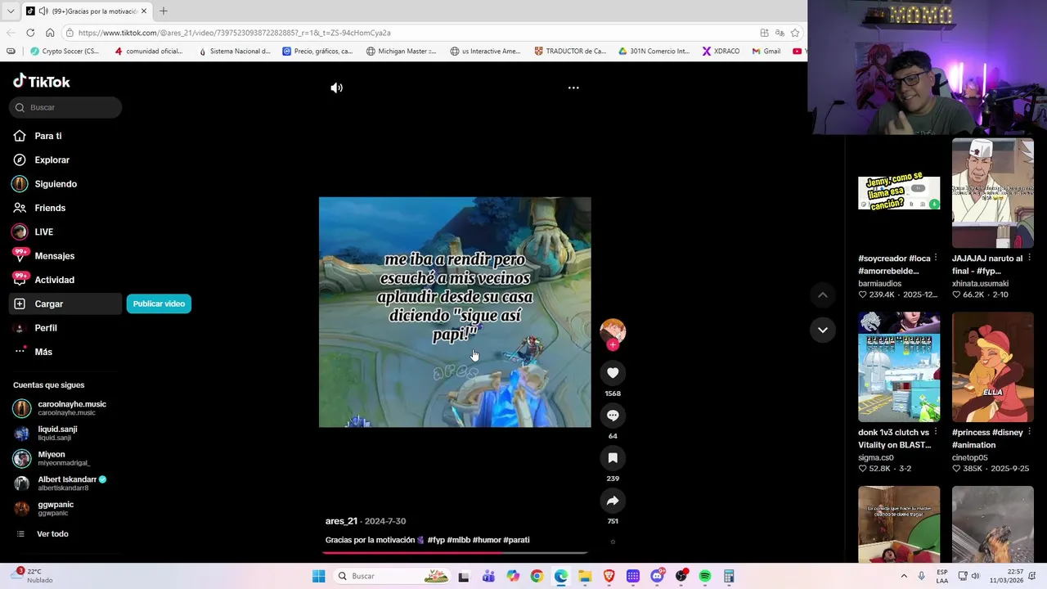Open options for the #soycreador video card
This screenshot has width=1047, height=589.
[936, 258]
